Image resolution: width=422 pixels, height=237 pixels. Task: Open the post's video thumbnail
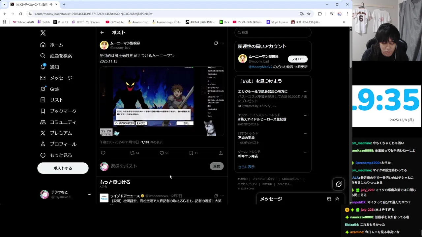click(x=162, y=101)
